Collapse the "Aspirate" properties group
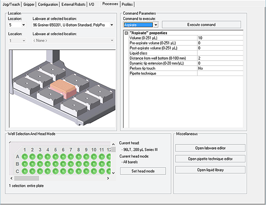The height and width of the screenshot is (205, 266). point(126,33)
